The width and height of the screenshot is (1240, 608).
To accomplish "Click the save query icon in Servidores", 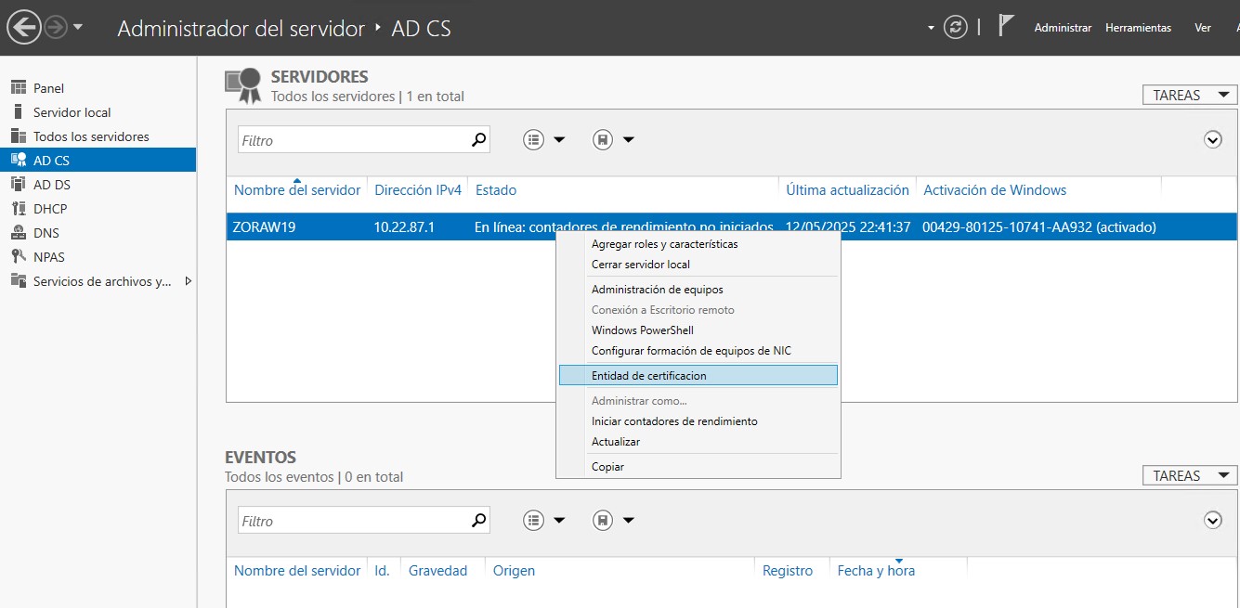I will [603, 140].
